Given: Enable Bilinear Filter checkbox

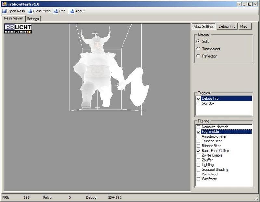Looking at the screenshot, I should 198,146.
